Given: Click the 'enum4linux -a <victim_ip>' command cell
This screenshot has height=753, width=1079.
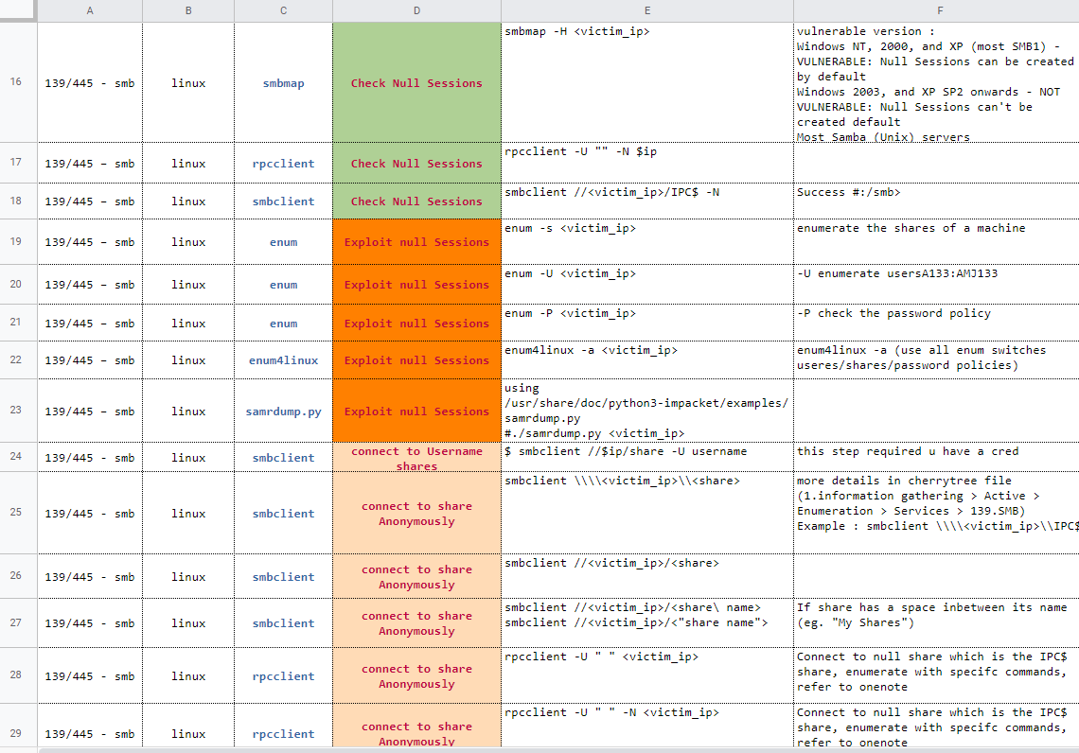Looking at the screenshot, I should tap(647, 359).
